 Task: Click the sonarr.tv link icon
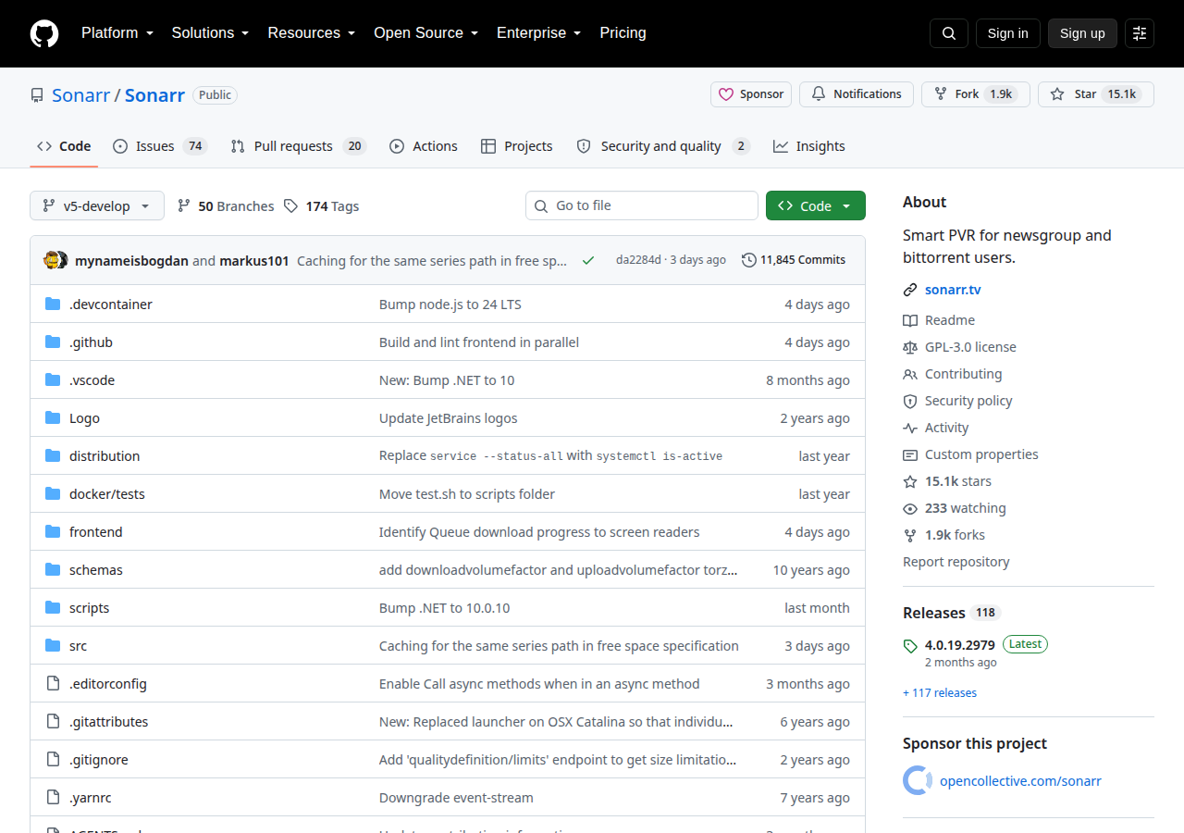point(910,290)
